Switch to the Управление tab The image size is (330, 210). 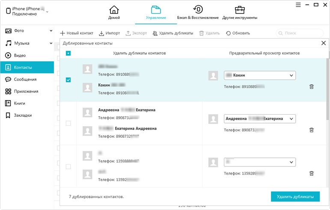coord(156,12)
